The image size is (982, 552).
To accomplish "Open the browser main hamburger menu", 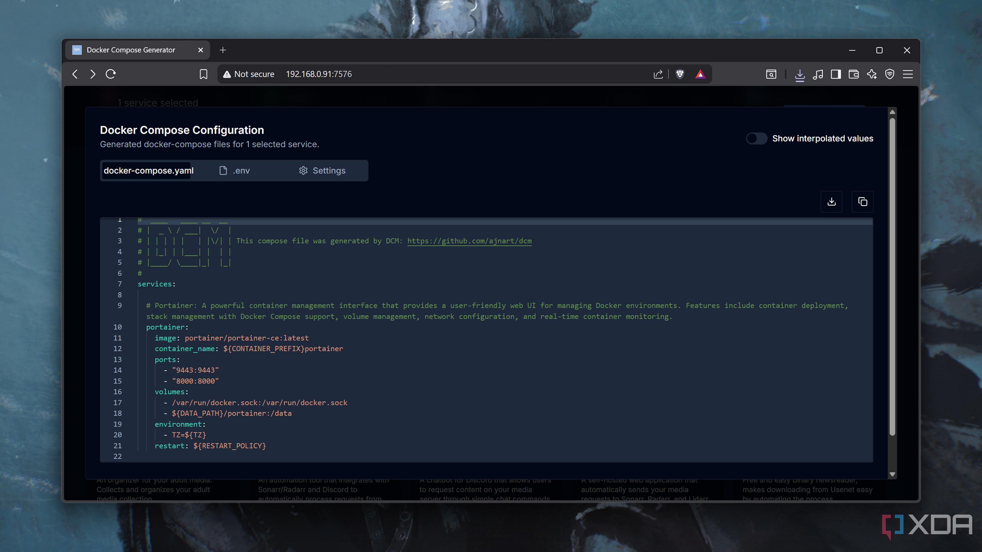I will pyautogui.click(x=908, y=74).
